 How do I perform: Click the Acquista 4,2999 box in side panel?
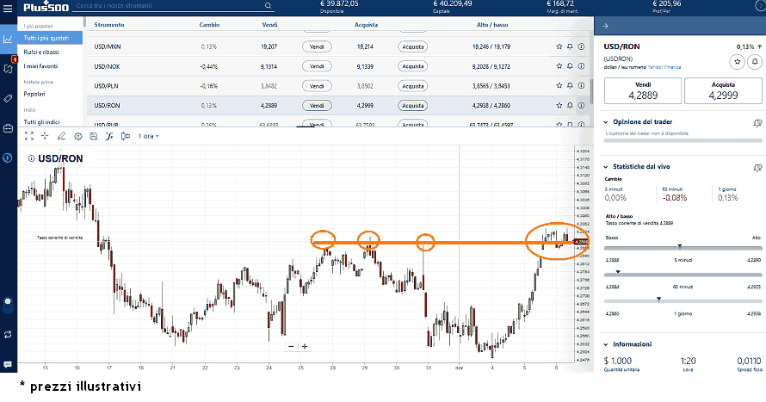[723, 92]
